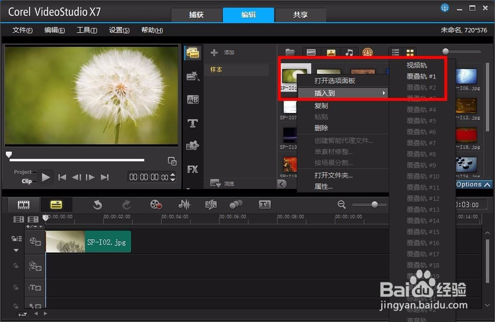
Task: Open the 设置 menu
Action: point(119,30)
